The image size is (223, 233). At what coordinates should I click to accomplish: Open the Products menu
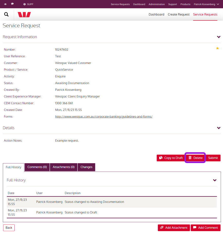pyautogui.click(x=185, y=4)
